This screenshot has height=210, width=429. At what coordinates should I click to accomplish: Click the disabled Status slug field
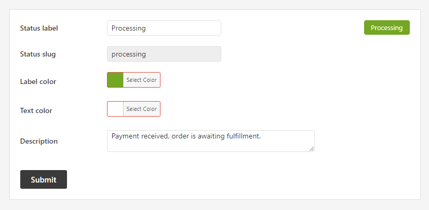[164, 54]
